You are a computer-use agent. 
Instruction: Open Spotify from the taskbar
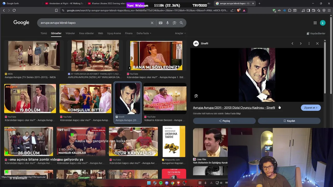click(161, 183)
